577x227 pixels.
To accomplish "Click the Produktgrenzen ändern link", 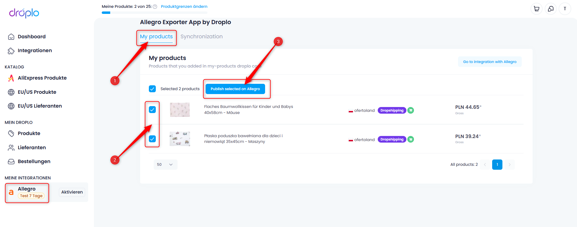I will point(184,7).
